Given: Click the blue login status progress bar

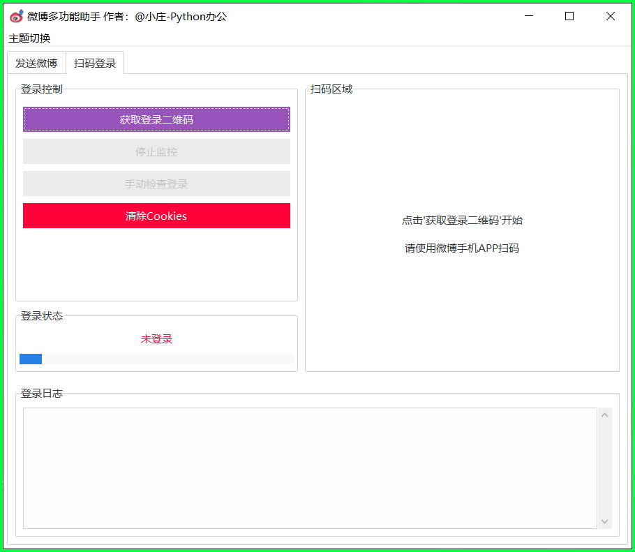Looking at the screenshot, I should 156,359.
